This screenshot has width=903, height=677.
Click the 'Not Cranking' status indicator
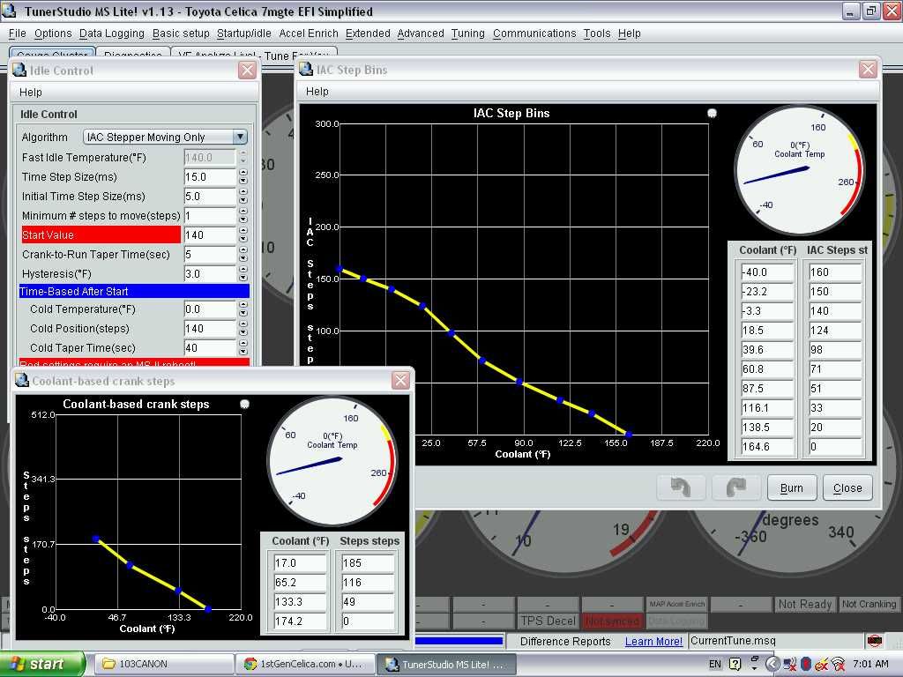click(869, 604)
